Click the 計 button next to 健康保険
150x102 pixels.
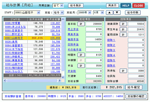[x=123, y=24]
